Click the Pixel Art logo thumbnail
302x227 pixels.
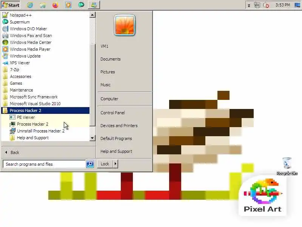click(262, 195)
